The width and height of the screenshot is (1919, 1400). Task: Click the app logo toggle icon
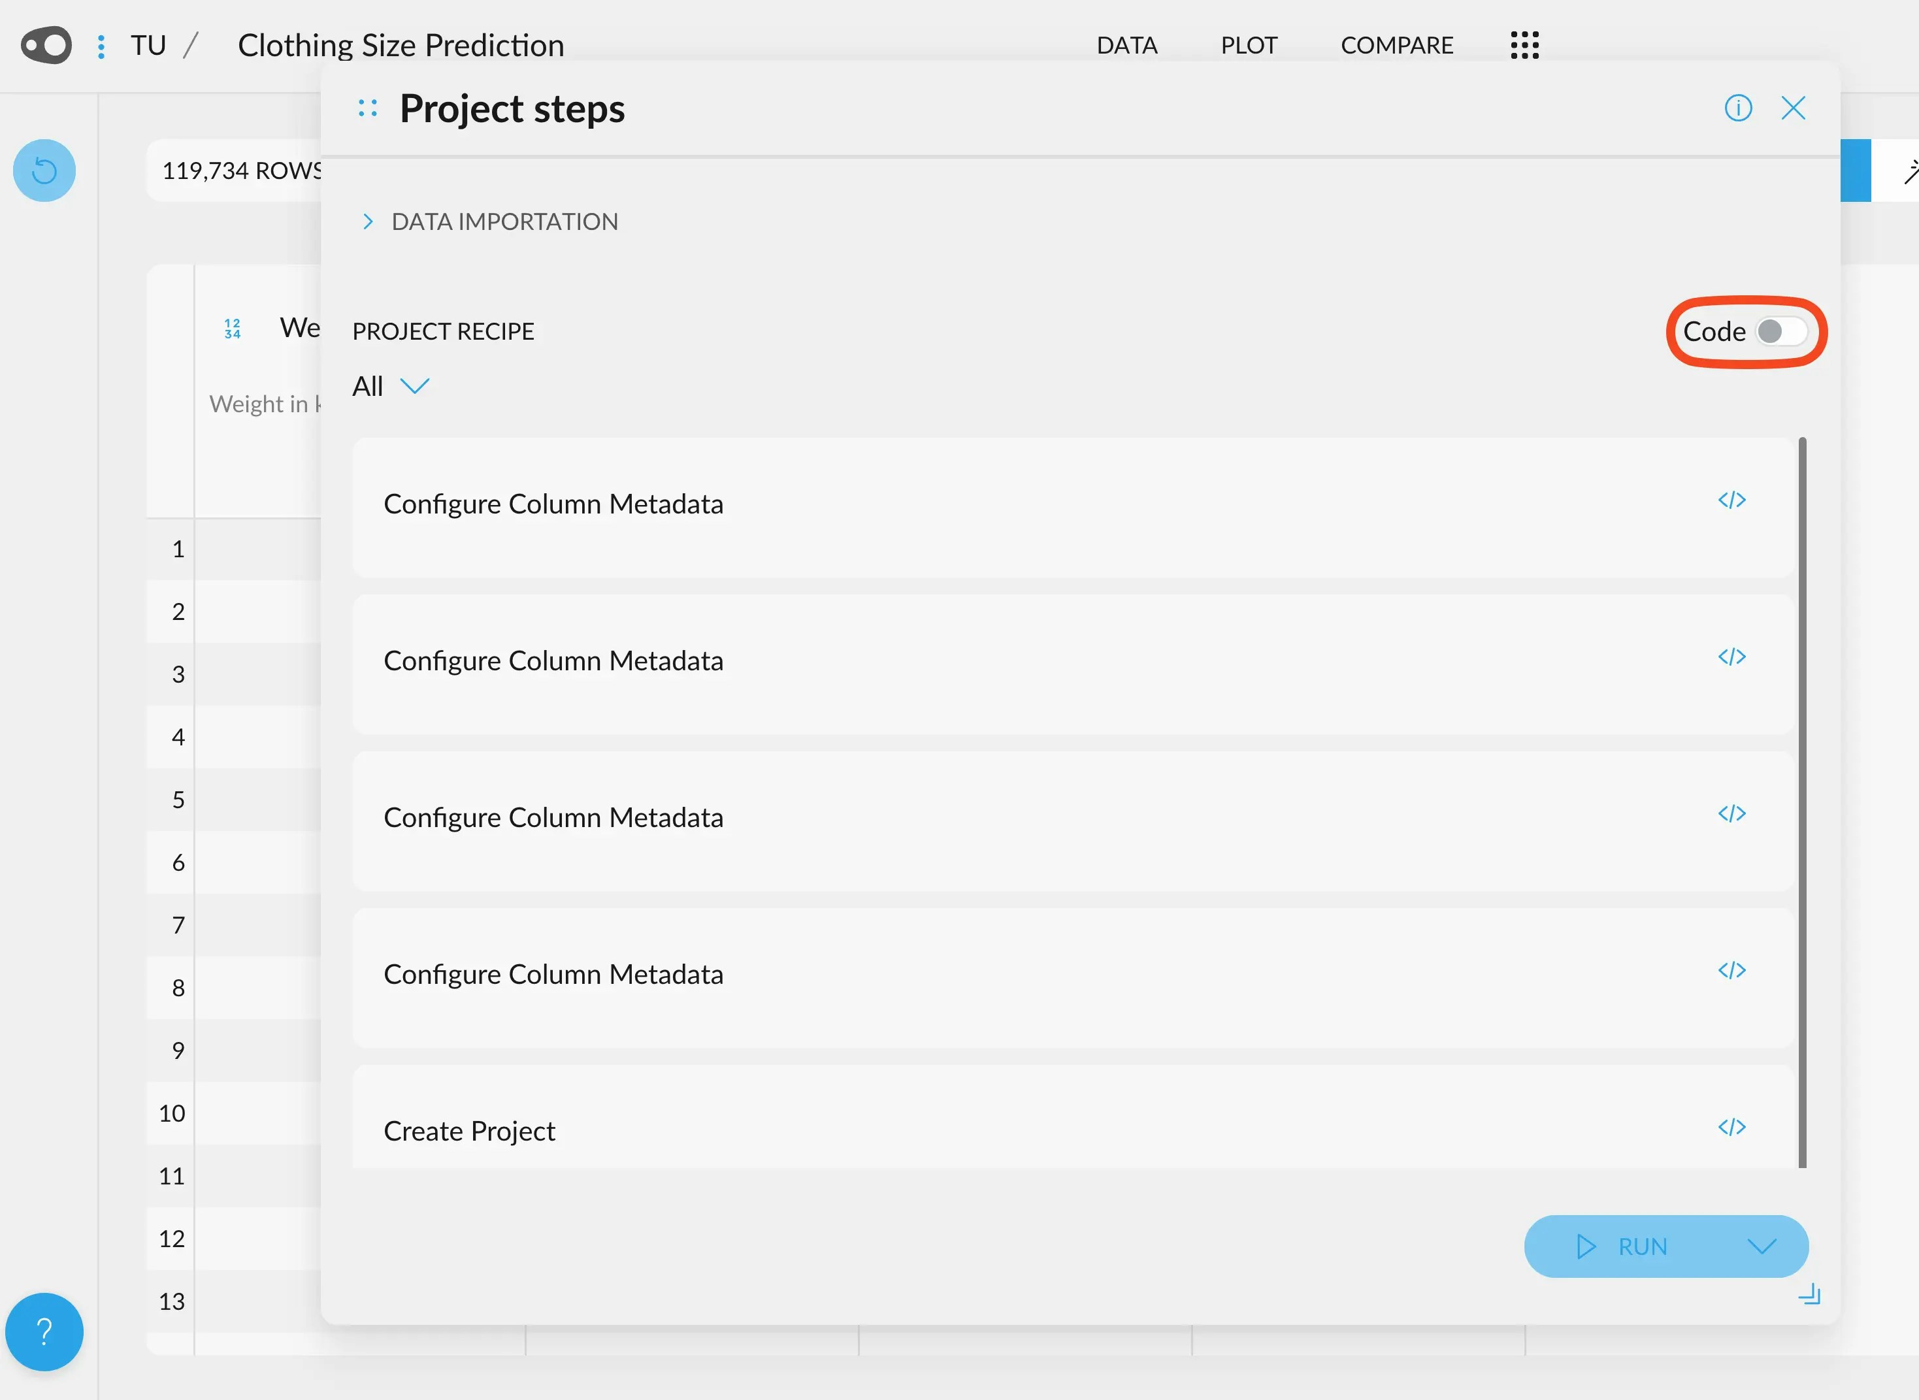click(x=46, y=45)
